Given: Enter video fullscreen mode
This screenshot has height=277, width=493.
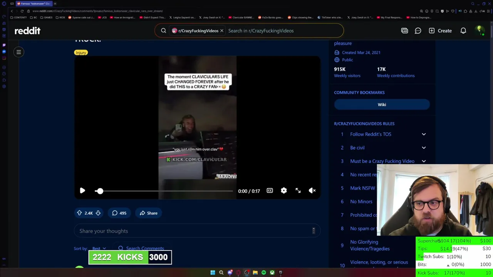Looking at the screenshot, I should pyautogui.click(x=298, y=191).
